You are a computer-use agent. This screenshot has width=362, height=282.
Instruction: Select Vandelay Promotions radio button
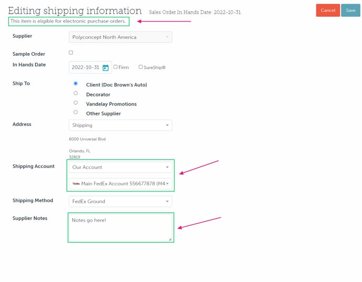click(x=76, y=103)
